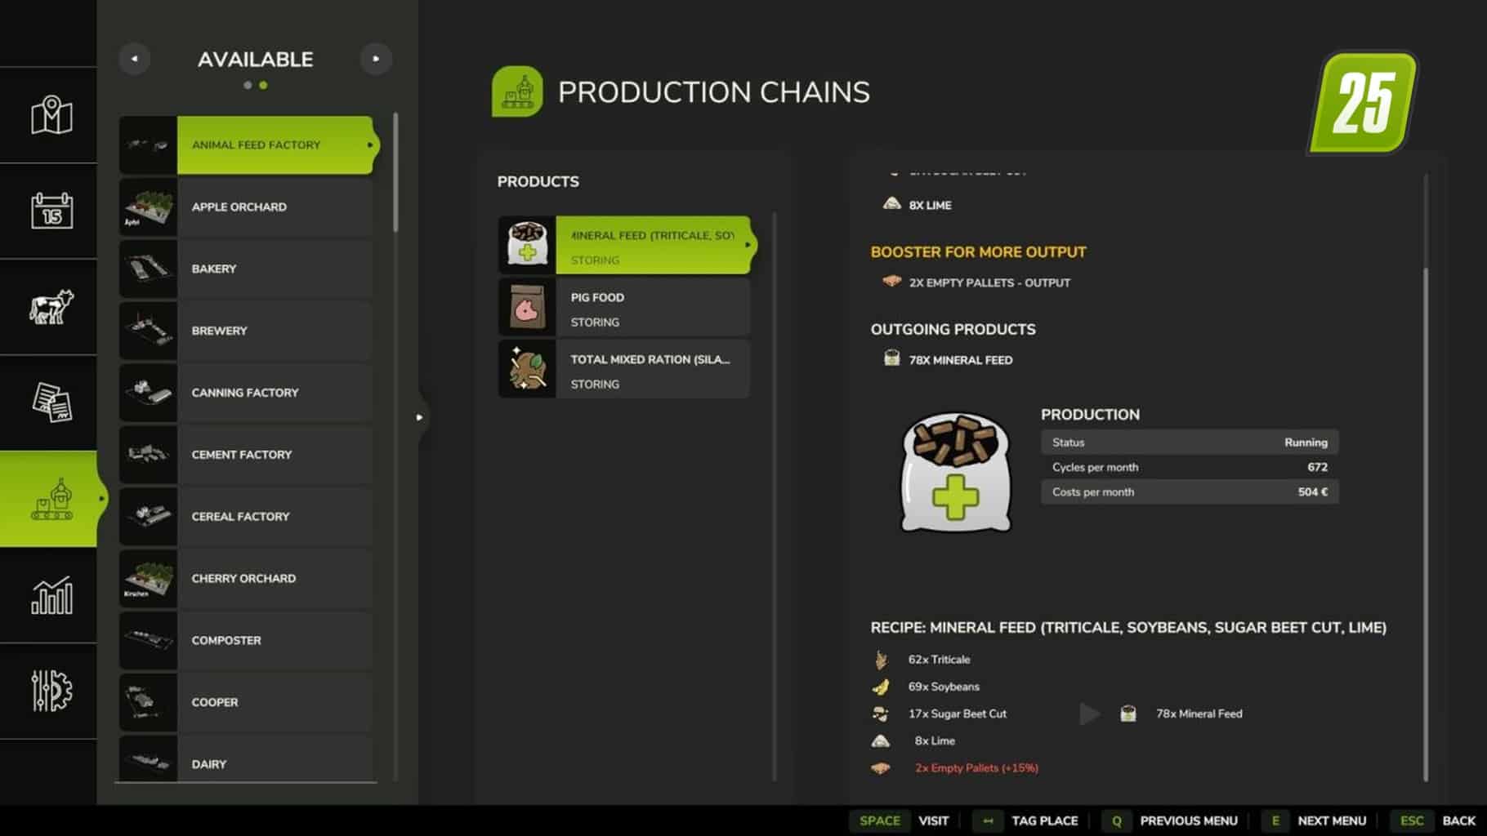
Task: Go to previous page with left arrow
Action: coord(135,59)
